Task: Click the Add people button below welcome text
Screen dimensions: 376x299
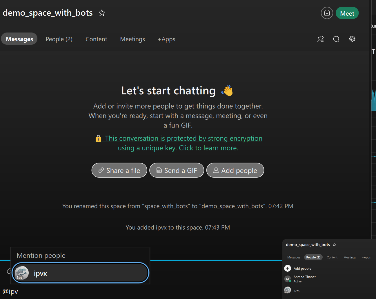Action: coord(235,170)
